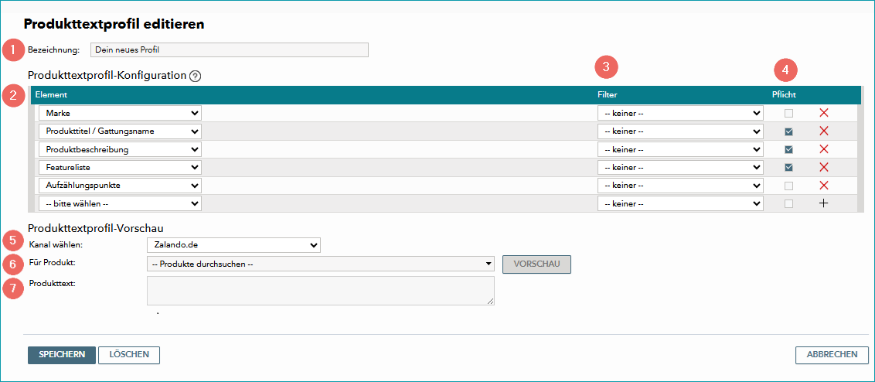Delete the Featureliste row
Image resolution: width=875 pixels, height=382 pixels.
pos(824,167)
